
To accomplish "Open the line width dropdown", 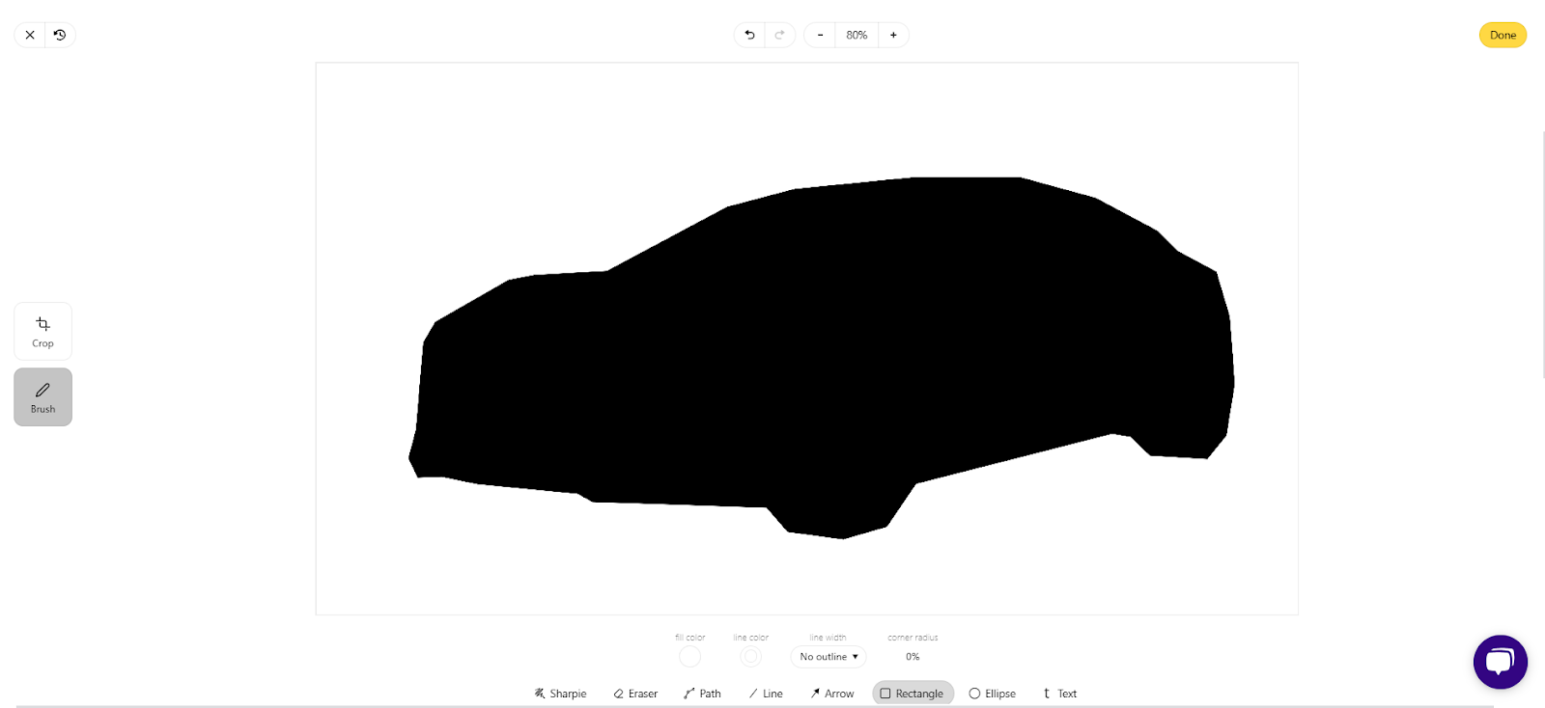I will point(829,657).
